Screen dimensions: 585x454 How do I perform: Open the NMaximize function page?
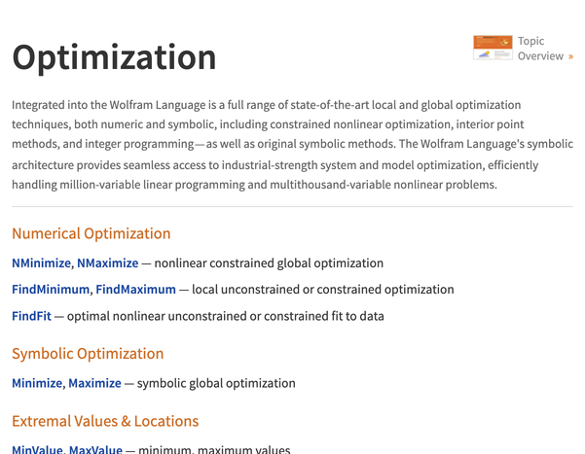(107, 263)
